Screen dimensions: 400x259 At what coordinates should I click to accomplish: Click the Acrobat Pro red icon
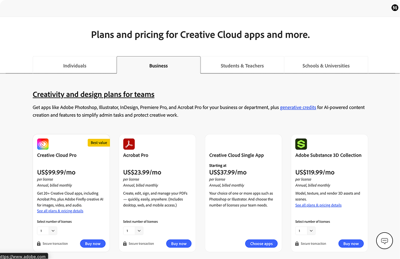pos(129,144)
